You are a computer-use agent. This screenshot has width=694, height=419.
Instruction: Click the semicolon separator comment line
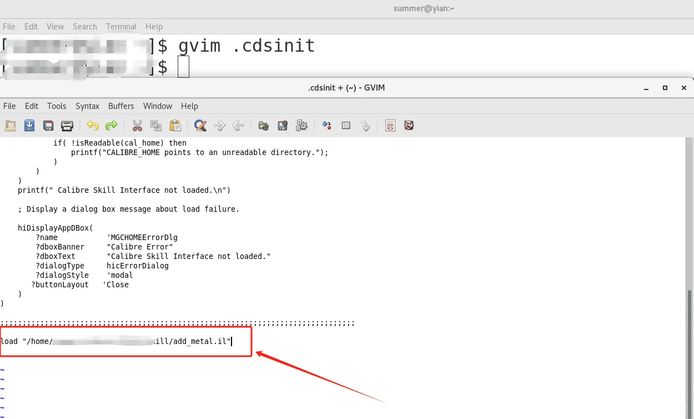coord(178,323)
